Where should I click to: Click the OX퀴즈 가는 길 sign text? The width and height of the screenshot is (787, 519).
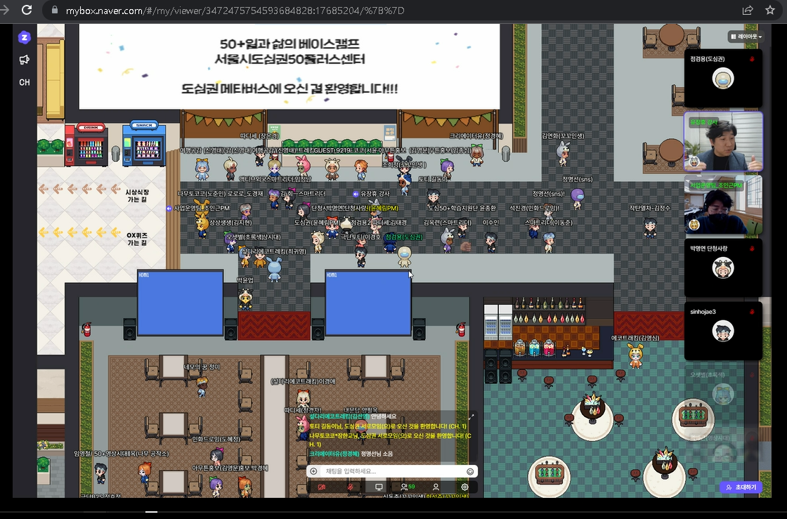tap(137, 239)
